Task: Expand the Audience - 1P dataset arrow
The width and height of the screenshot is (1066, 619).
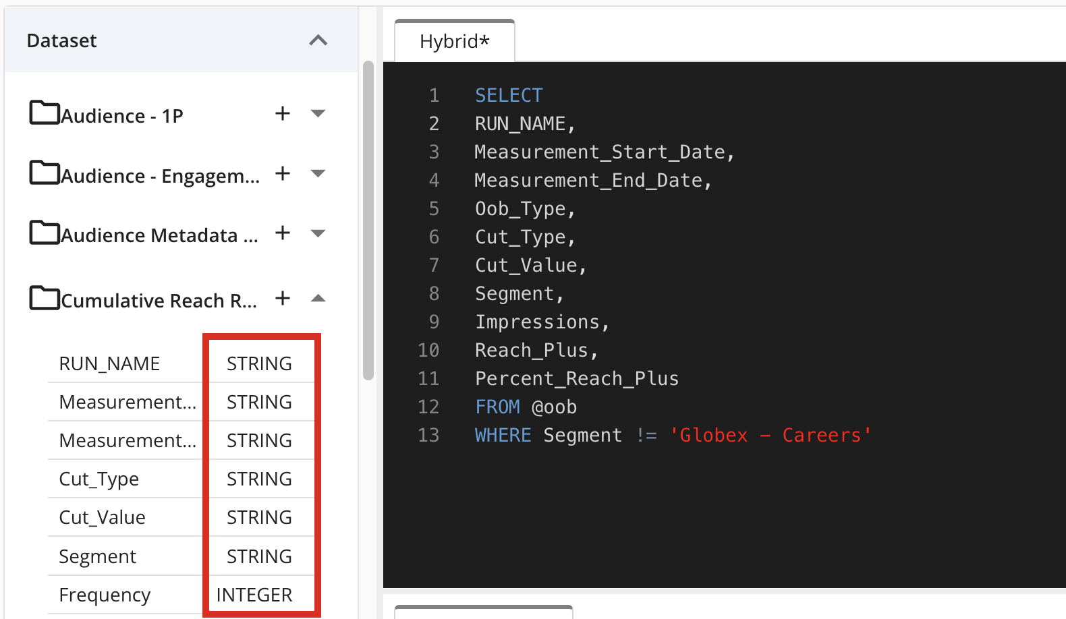Action: point(318,114)
